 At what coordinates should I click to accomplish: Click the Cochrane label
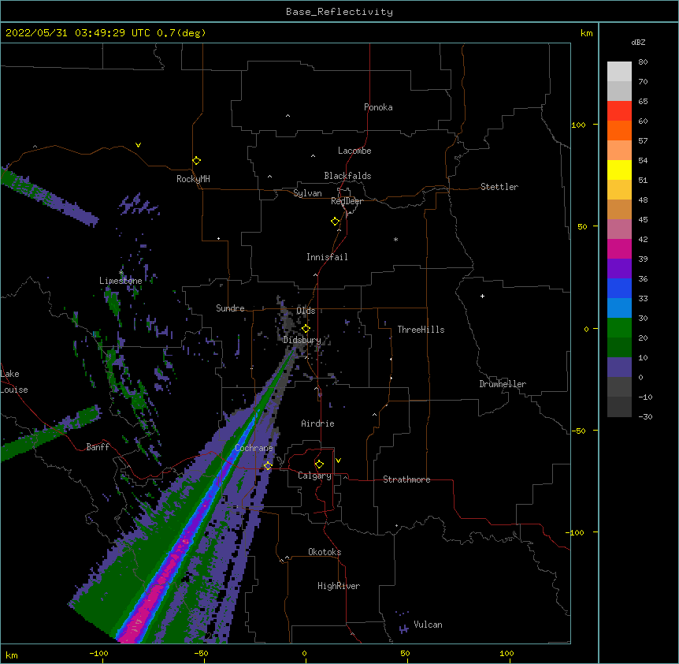[254, 448]
